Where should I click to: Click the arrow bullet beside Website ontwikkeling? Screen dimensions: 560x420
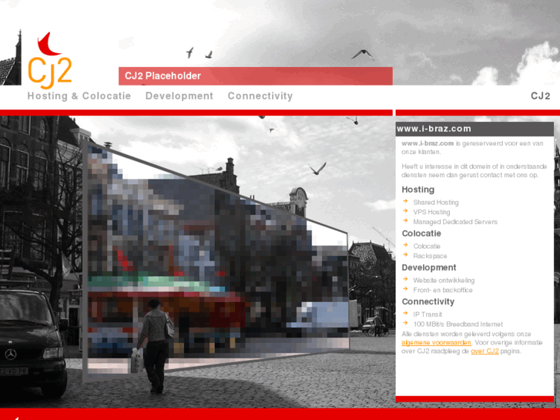(405, 279)
